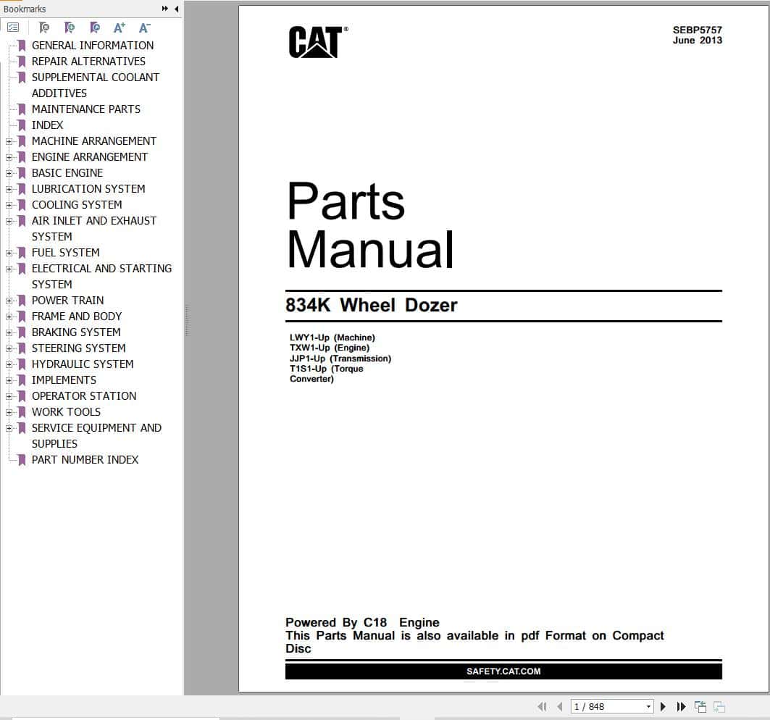Collapse bookmarks panel with left arrow icon
Image resolution: width=770 pixels, height=720 pixels.
[176, 9]
